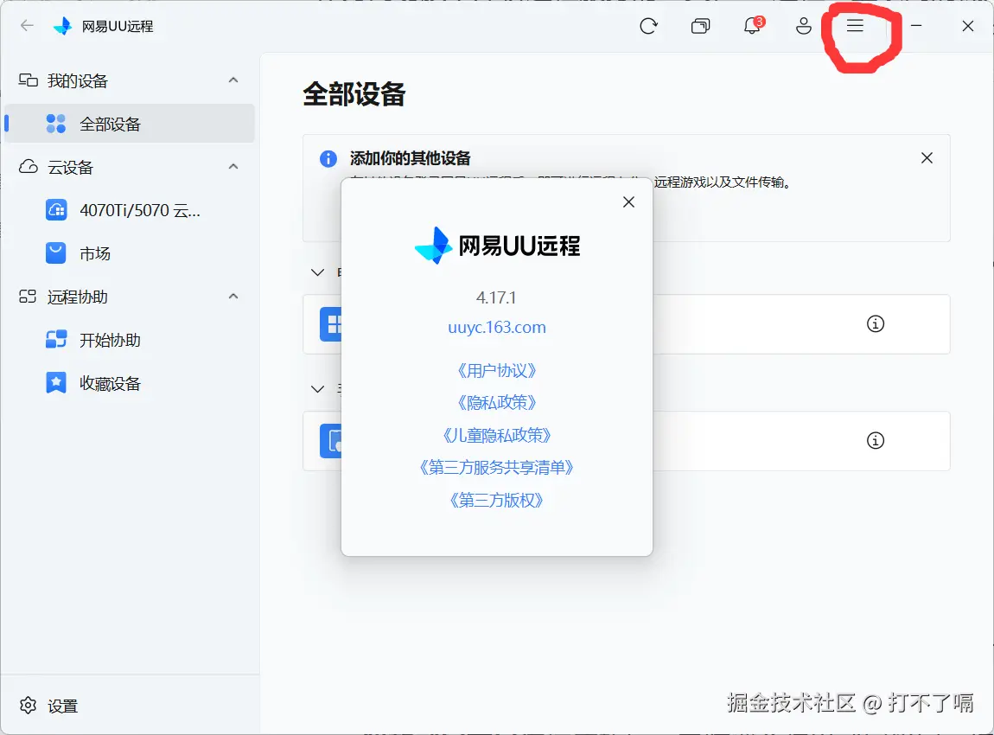Open notifications bell with 3 badge
This screenshot has height=735, width=994.
[753, 25]
